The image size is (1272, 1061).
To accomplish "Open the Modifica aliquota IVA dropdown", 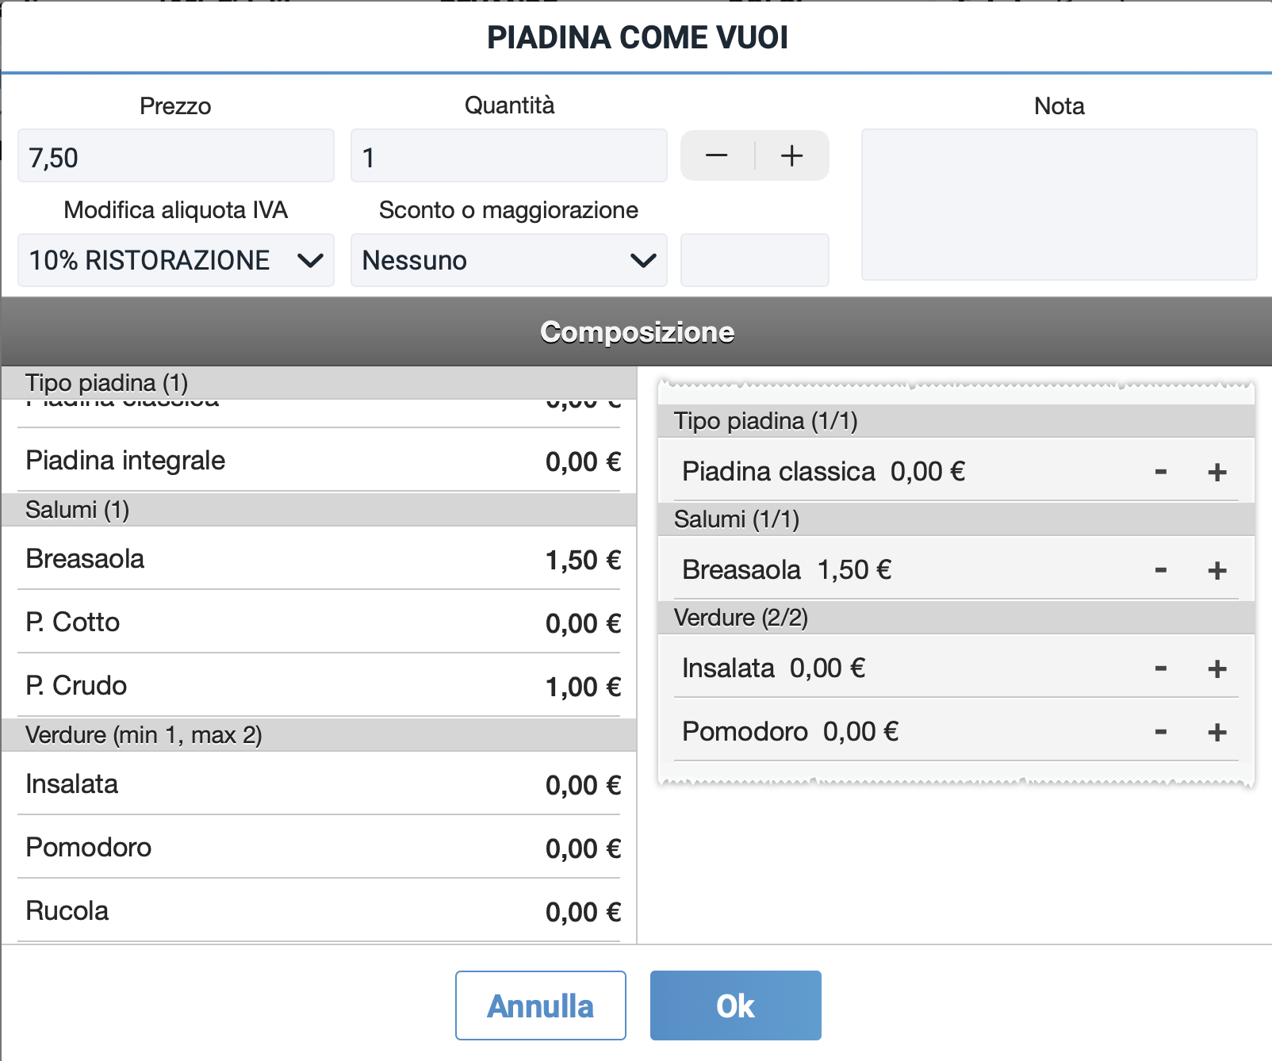I will tap(175, 260).
